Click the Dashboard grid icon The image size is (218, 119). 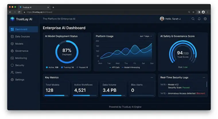[12, 29]
